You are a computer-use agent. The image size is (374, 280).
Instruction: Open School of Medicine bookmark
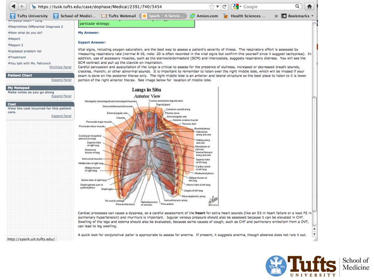click(74, 16)
